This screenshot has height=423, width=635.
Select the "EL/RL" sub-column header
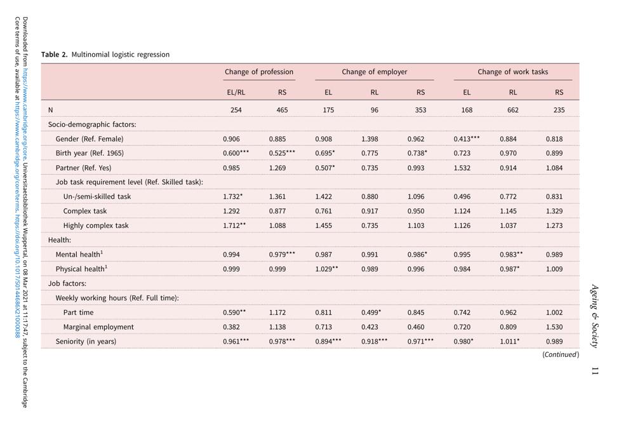pos(236,92)
